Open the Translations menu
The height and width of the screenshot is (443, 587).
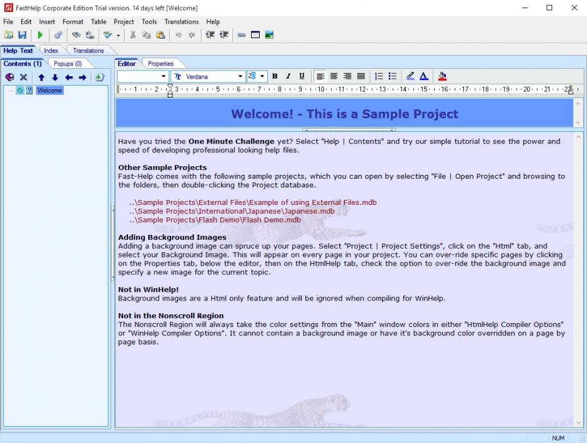(x=182, y=22)
